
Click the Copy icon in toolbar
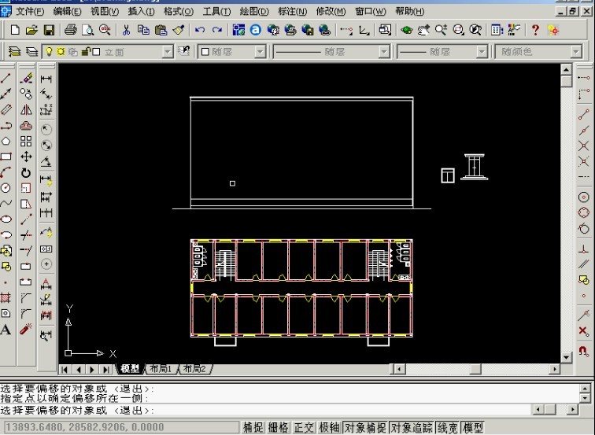143,30
